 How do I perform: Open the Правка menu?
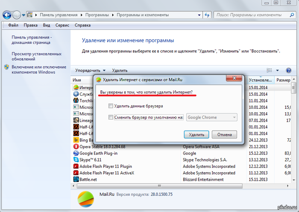click(x=30, y=25)
